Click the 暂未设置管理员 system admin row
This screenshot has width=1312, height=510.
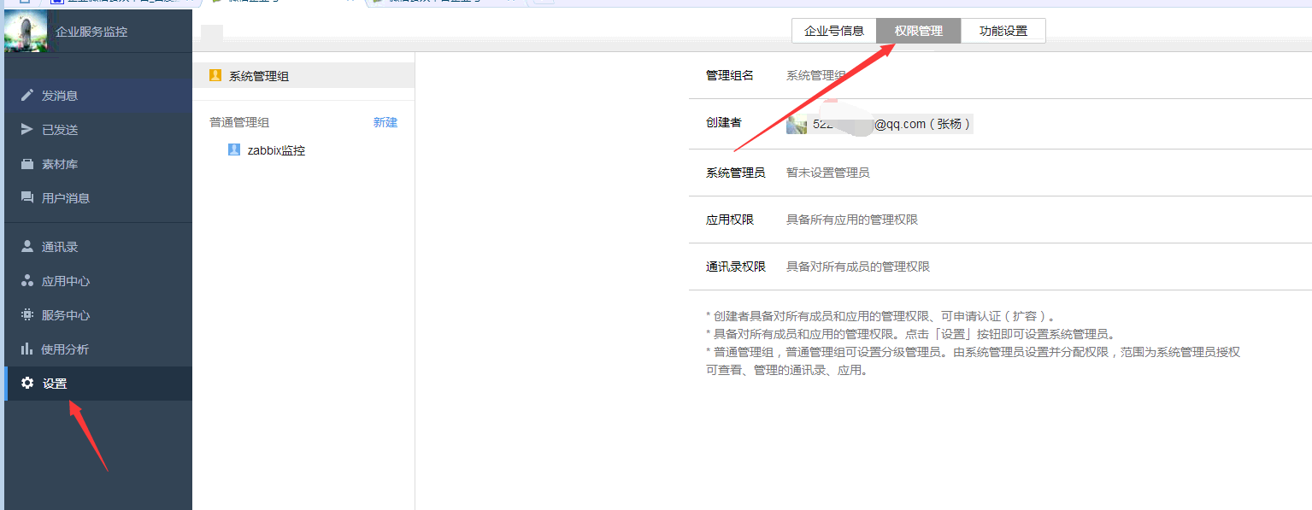(x=827, y=173)
